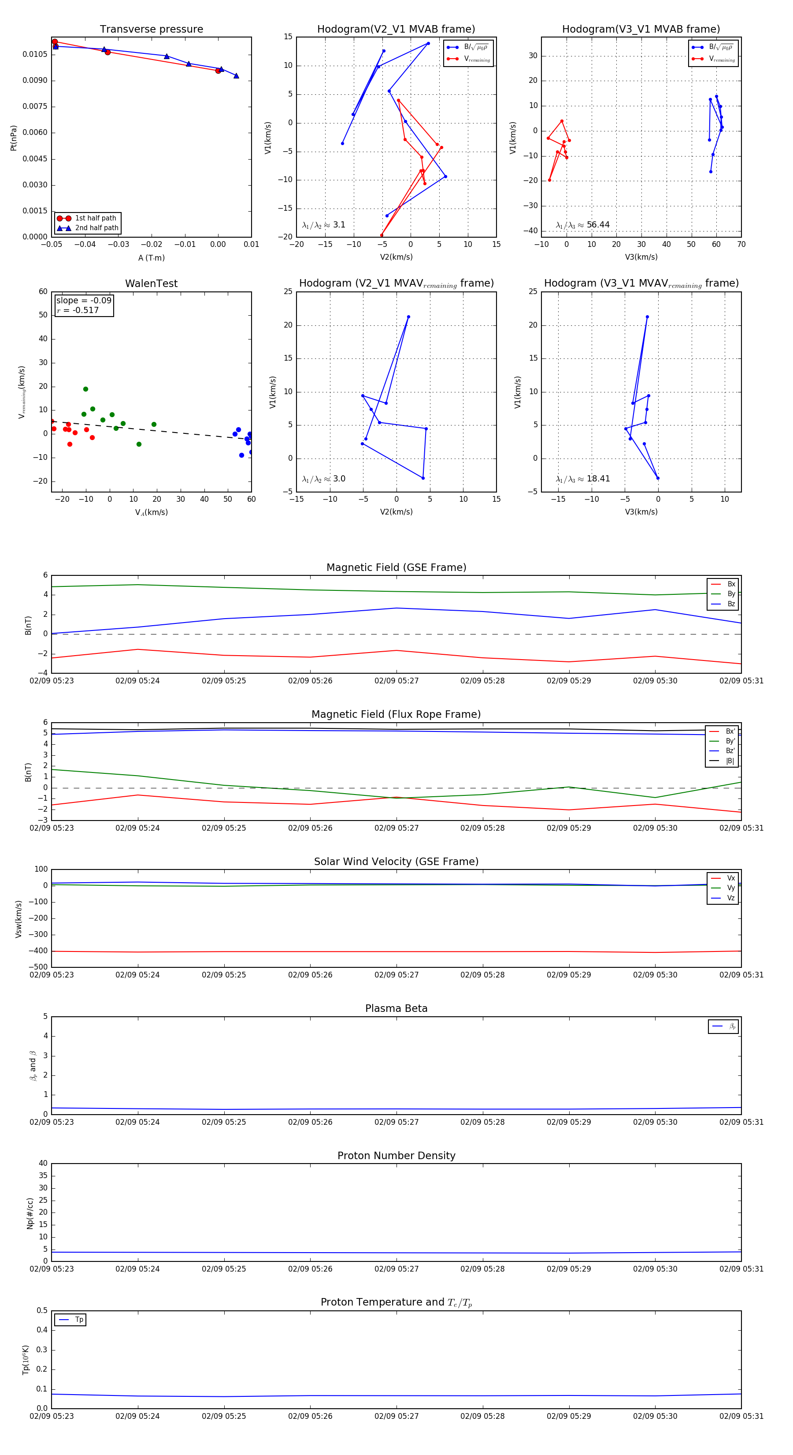The image size is (793, 1455).
Task: Click the λ1/λ3 ≈ 18.41 annotation
Action: point(582,479)
